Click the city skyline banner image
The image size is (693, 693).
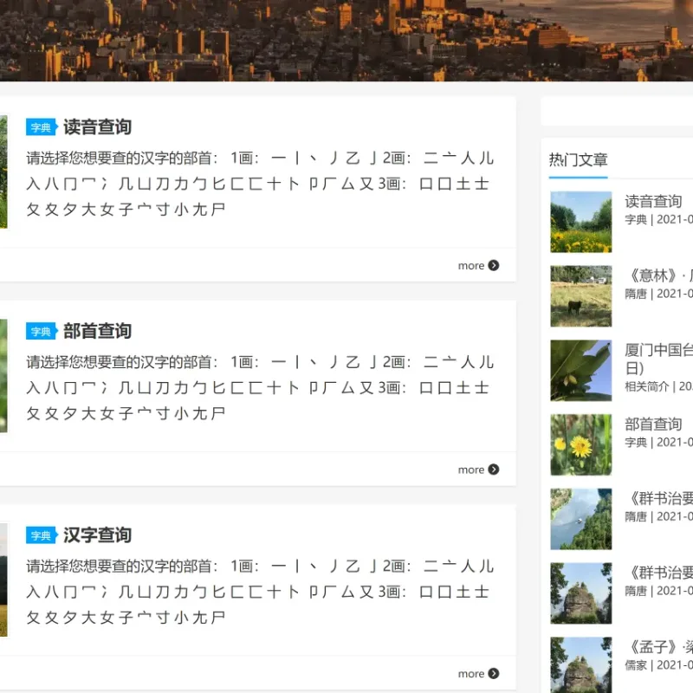346,41
